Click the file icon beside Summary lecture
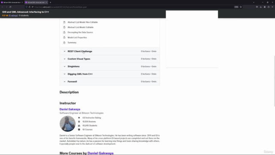 pos(64,43)
